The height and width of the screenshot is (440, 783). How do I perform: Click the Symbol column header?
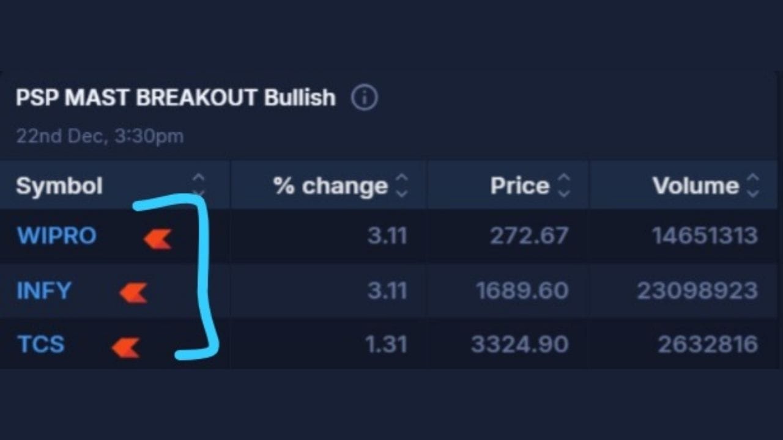pos(59,186)
